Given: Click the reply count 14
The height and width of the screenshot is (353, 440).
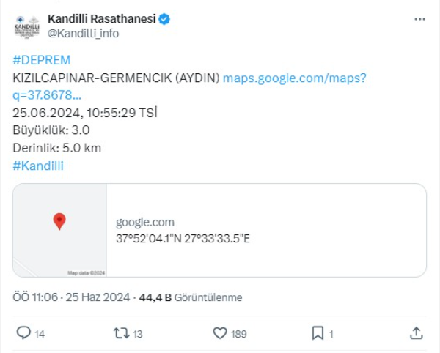Looking at the screenshot, I should click(x=40, y=334).
